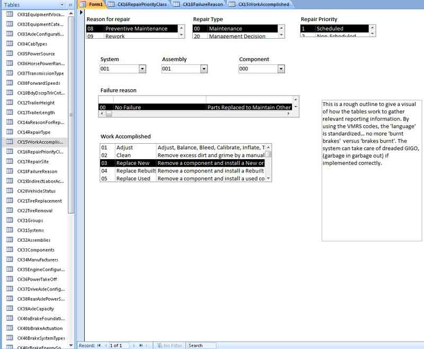Click the CK18FailureReason table icon in list

tap(10, 171)
